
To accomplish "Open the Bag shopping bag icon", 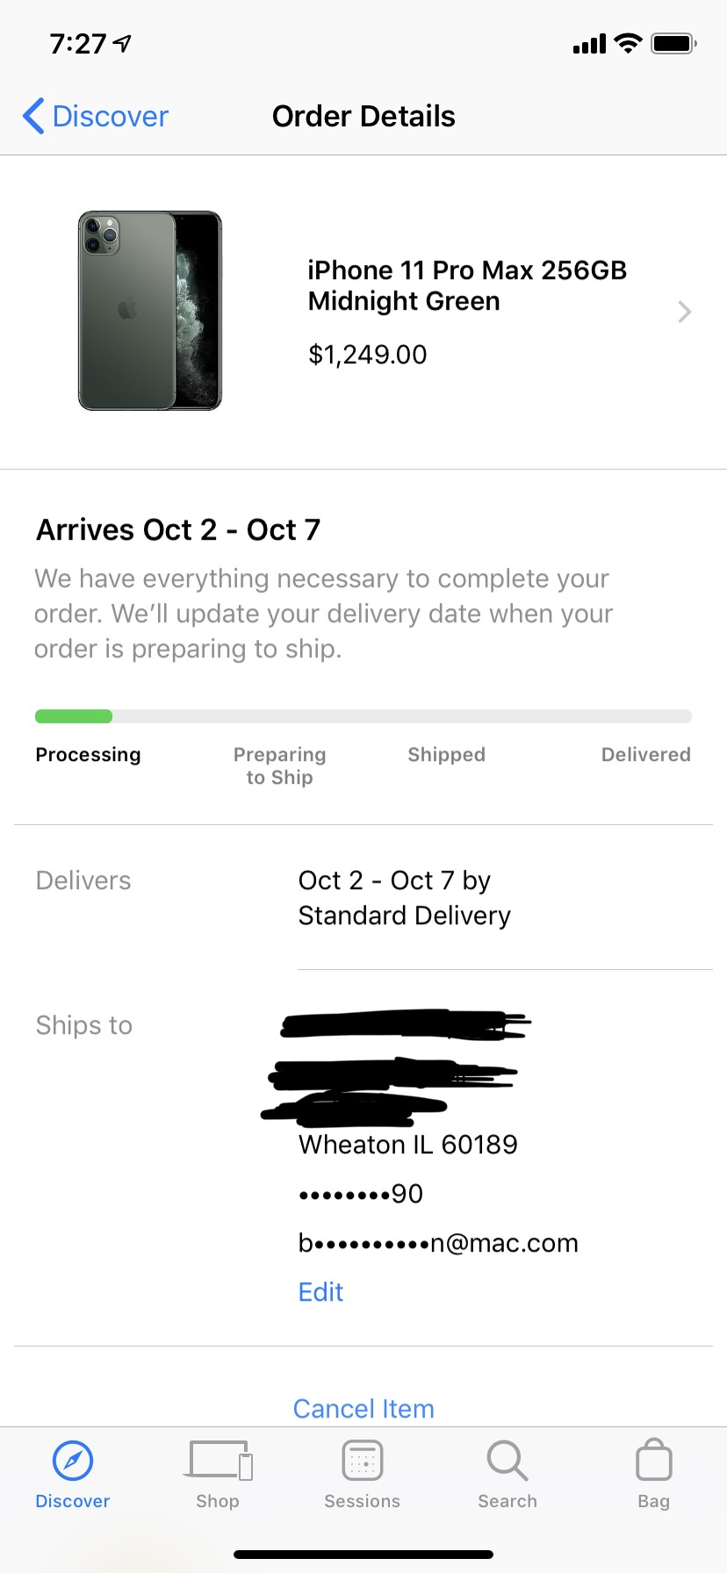I will (654, 1459).
